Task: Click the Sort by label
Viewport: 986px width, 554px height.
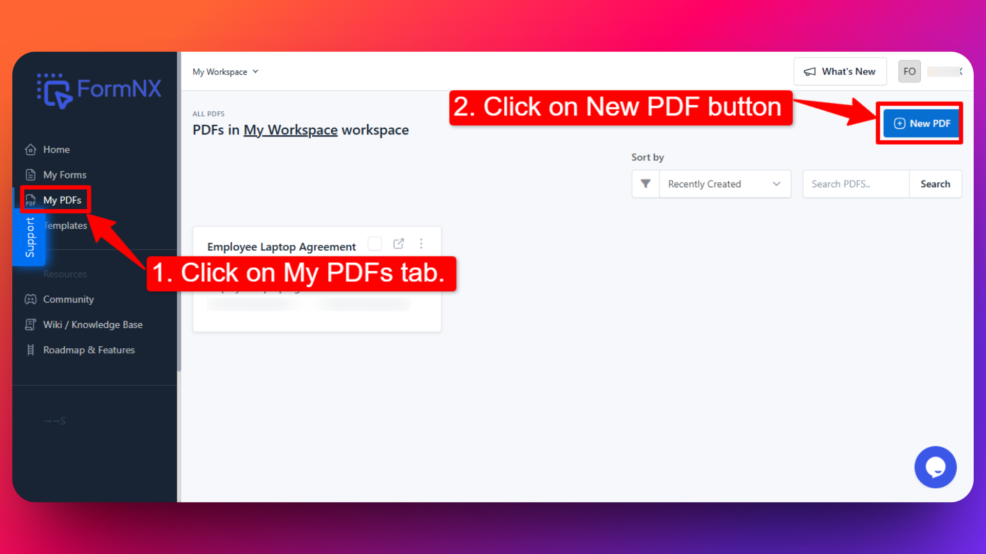Action: tap(648, 157)
